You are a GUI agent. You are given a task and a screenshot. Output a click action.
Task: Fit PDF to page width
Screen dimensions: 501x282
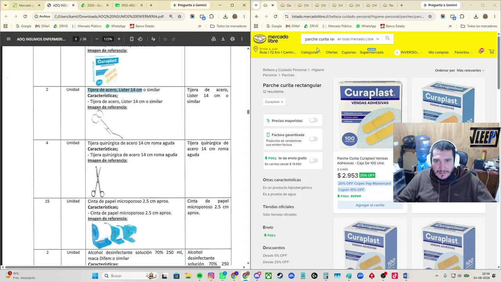tap(132, 39)
